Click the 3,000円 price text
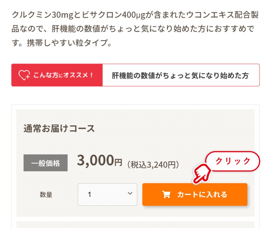The width and height of the screenshot is (271, 228). 100,161
